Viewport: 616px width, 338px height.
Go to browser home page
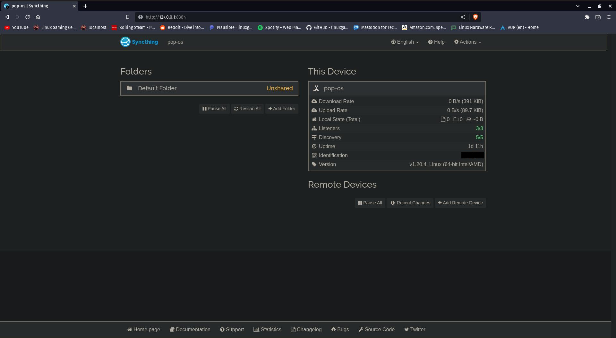[x=38, y=17]
